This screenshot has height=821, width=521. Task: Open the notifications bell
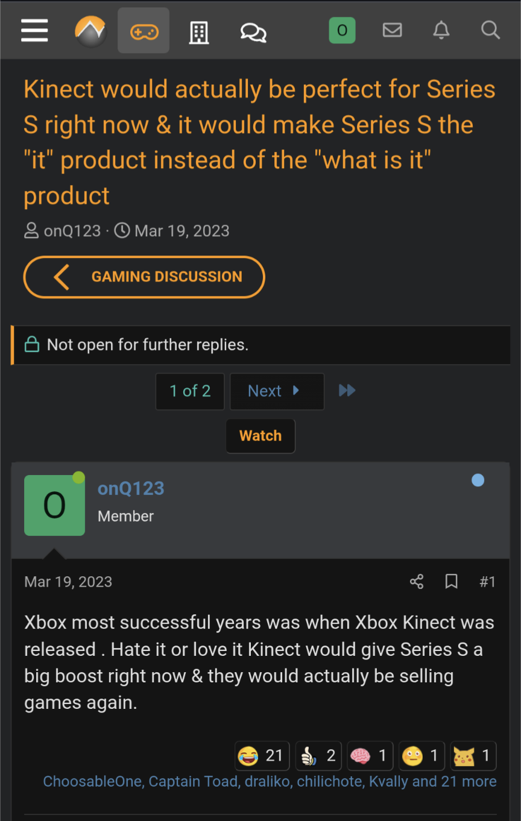pos(441,30)
